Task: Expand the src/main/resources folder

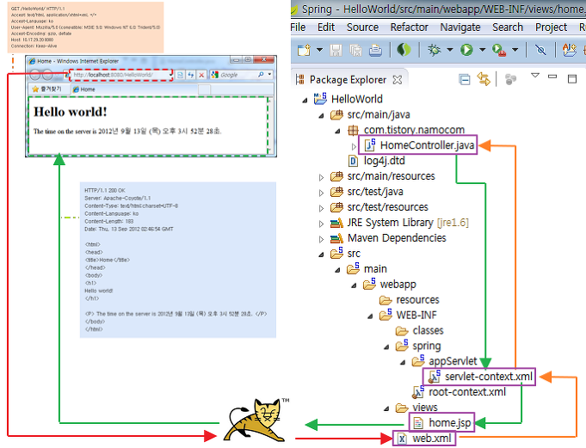Action: [x=321, y=177]
